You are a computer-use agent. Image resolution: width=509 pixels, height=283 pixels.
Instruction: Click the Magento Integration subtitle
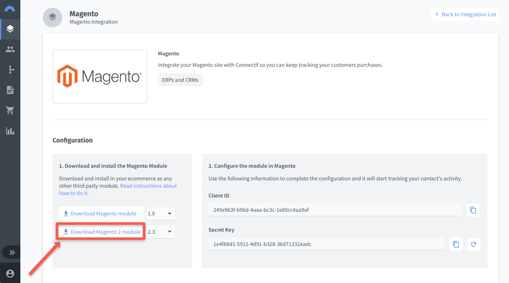tap(94, 22)
